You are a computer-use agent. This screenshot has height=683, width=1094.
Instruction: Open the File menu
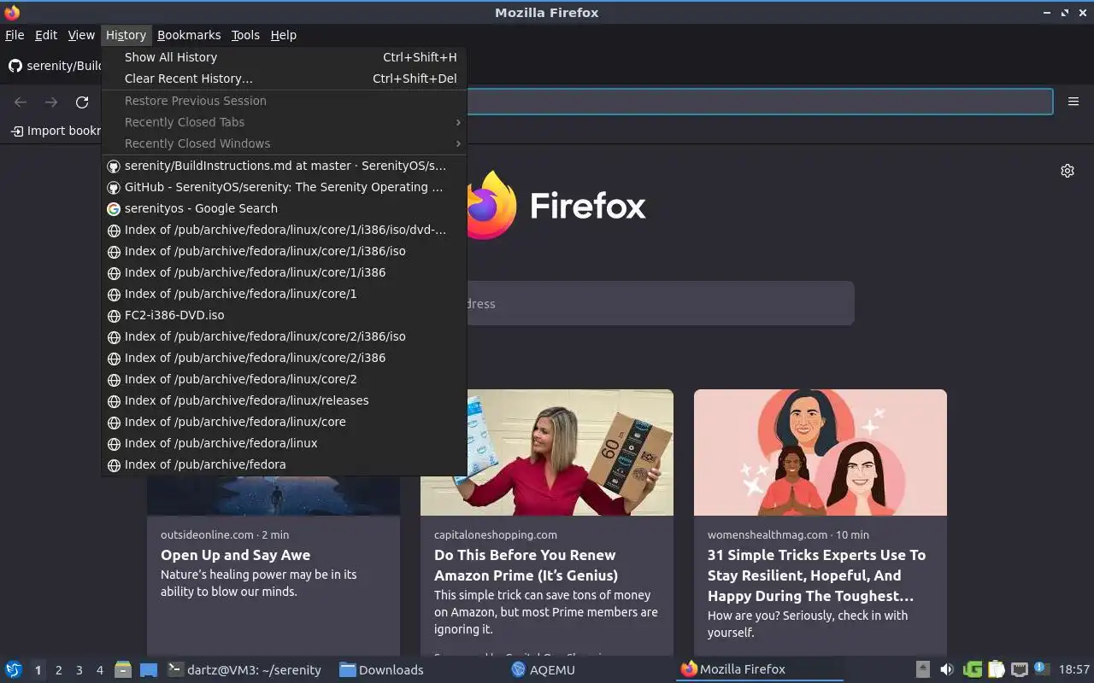15,35
